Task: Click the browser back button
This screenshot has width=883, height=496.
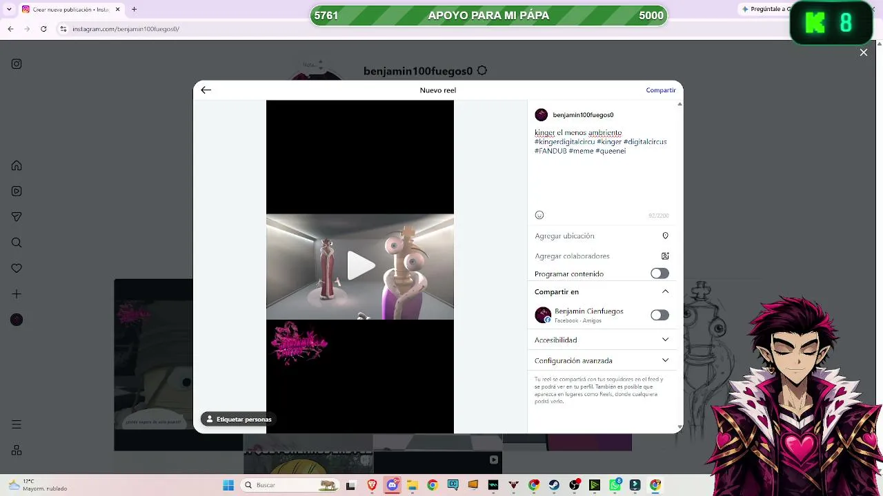Action: (x=10, y=29)
